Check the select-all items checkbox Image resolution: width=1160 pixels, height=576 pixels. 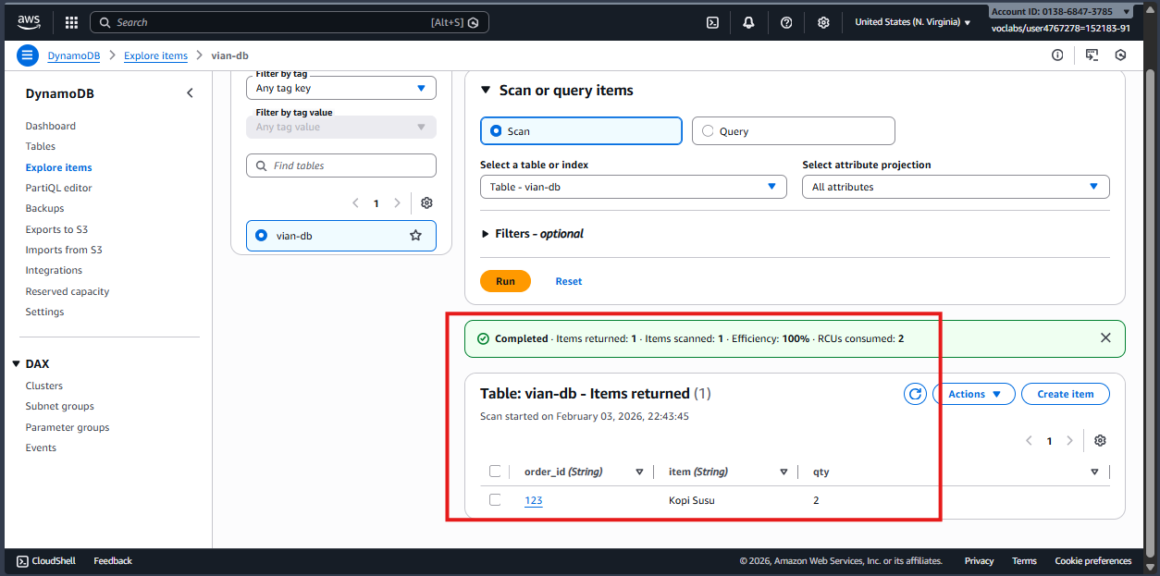tap(495, 472)
